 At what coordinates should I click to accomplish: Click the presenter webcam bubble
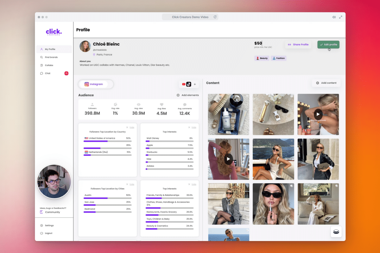[54, 182]
